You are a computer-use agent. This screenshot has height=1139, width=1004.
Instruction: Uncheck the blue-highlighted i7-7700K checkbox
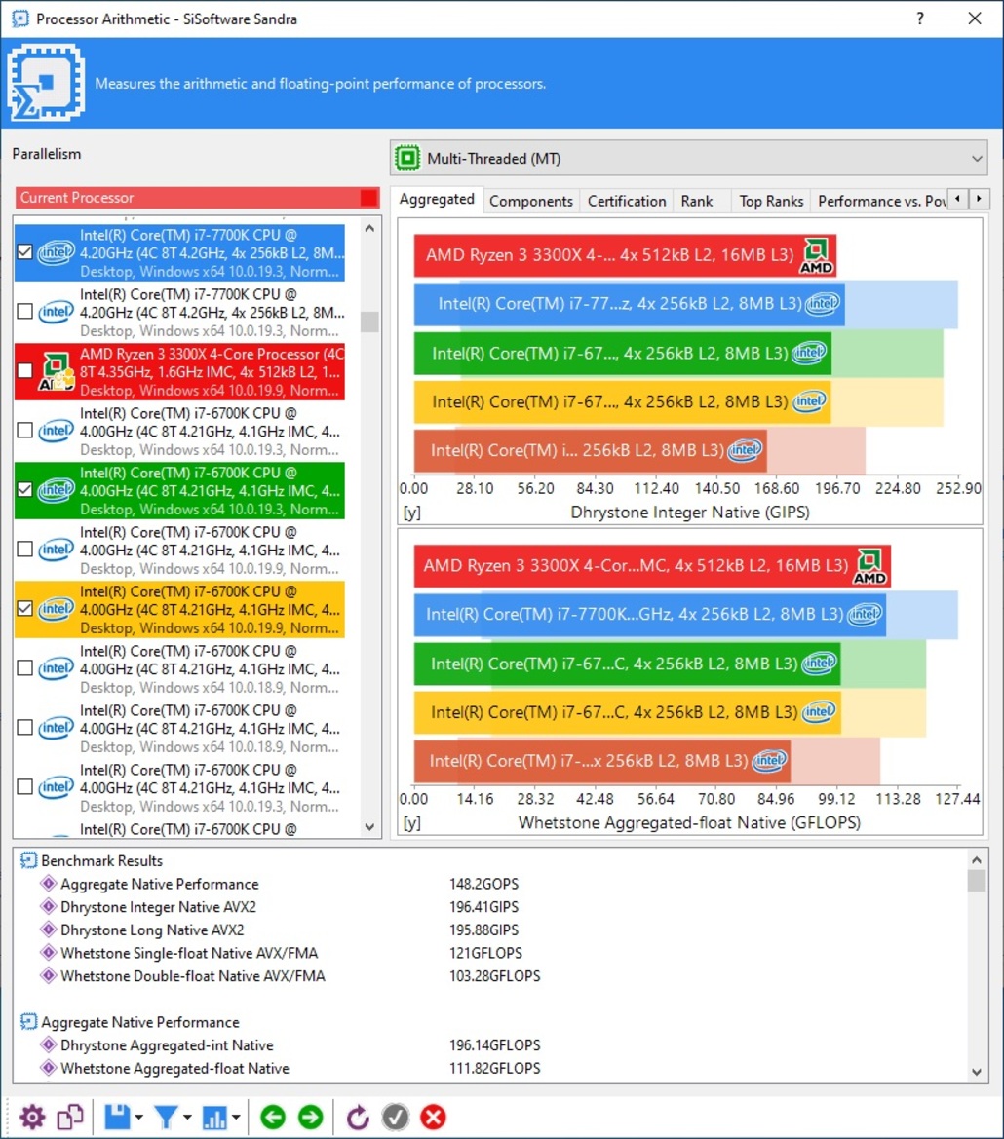[x=24, y=252]
